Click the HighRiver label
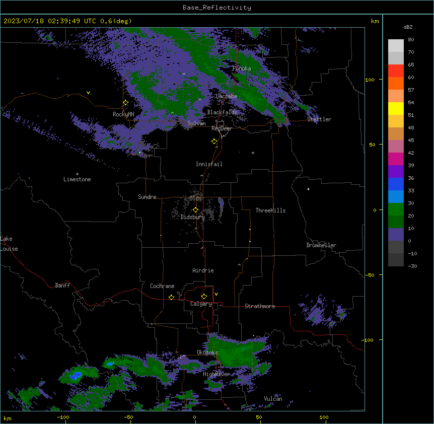 coord(216,374)
